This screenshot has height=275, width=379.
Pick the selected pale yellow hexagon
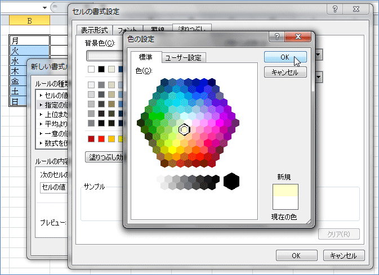point(184,129)
